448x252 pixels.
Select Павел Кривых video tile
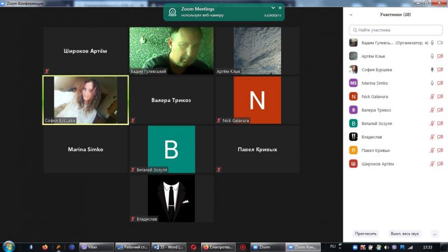(258, 149)
